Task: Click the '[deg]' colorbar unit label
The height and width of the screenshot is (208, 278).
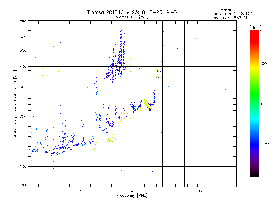Action: tap(255, 28)
